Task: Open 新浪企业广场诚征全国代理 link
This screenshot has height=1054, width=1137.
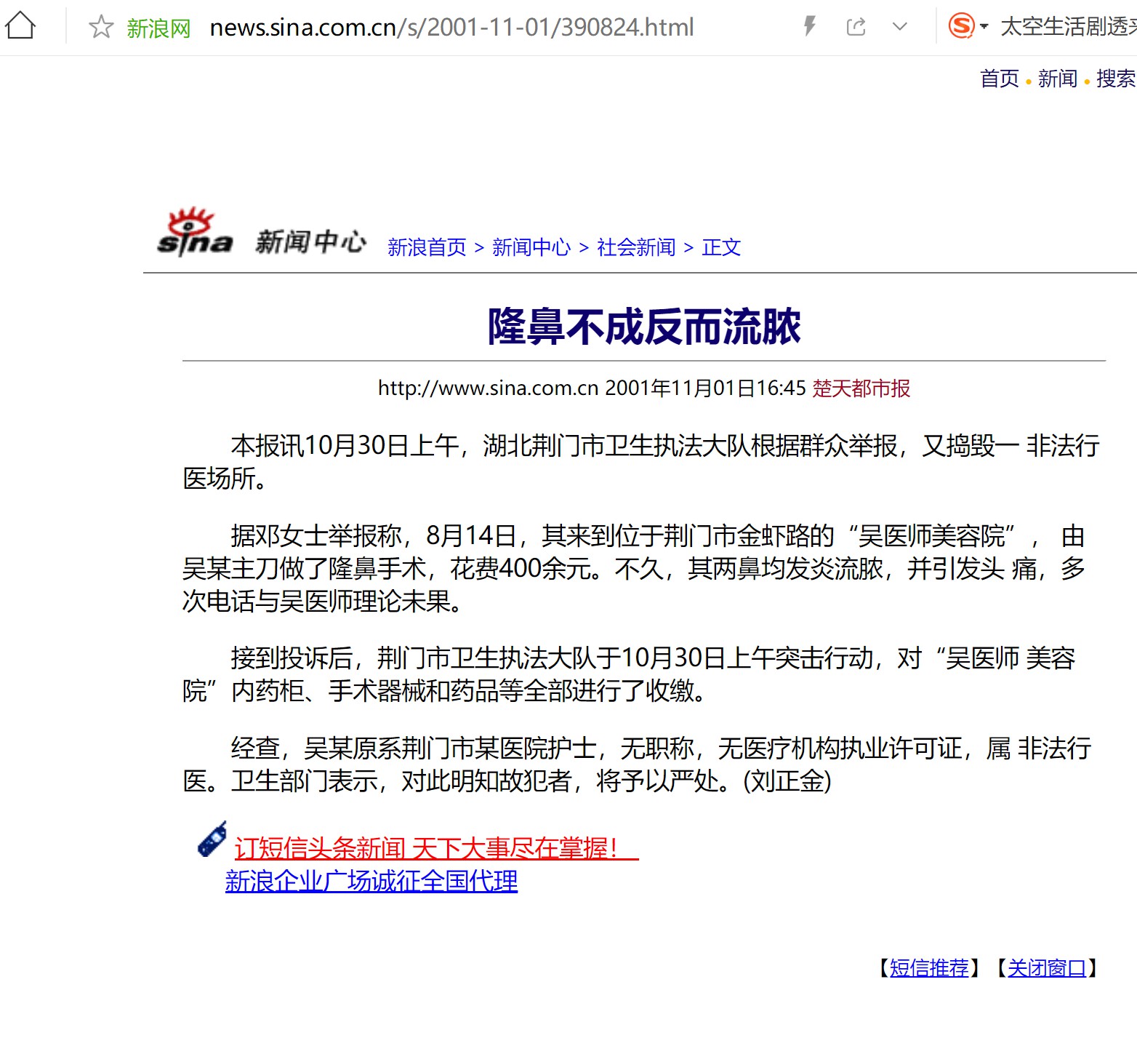Action: 371,881
